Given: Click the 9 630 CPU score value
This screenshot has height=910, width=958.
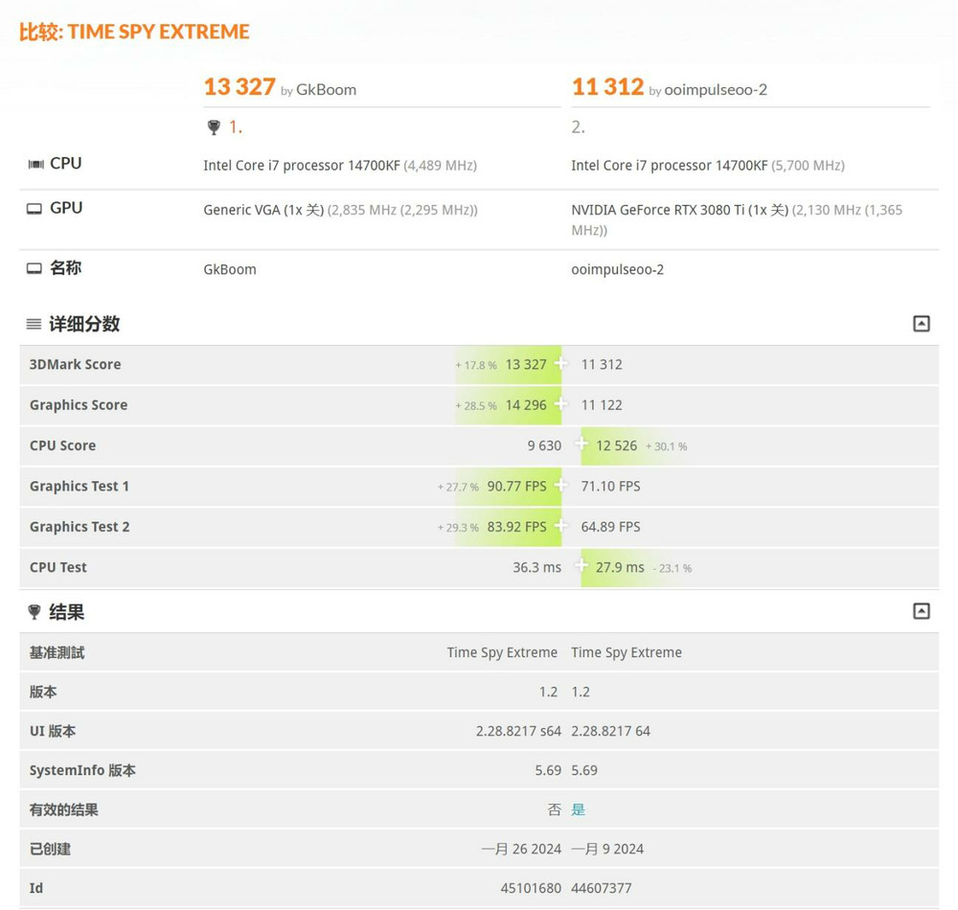Looking at the screenshot, I should (x=544, y=445).
